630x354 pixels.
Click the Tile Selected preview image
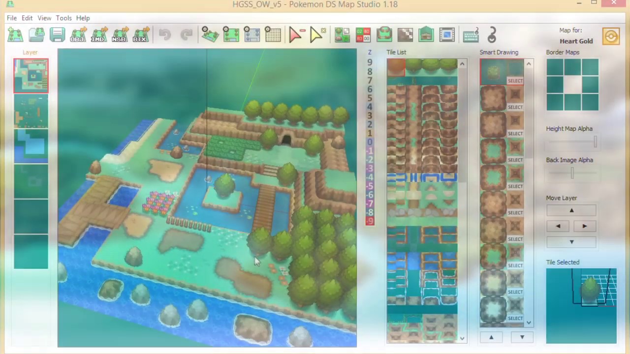[581, 306]
